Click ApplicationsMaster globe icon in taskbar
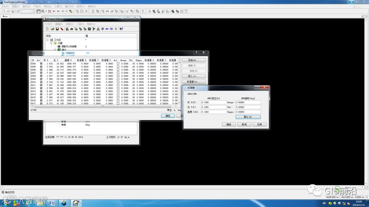This screenshot has width=369, height=207. (x=64, y=203)
